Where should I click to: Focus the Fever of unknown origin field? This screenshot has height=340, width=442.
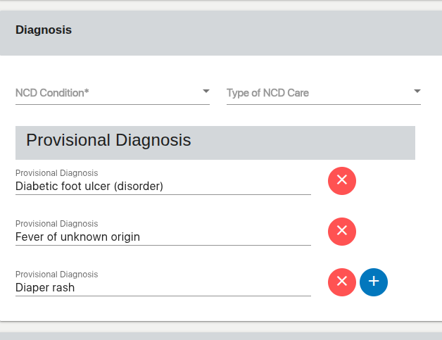coord(162,237)
